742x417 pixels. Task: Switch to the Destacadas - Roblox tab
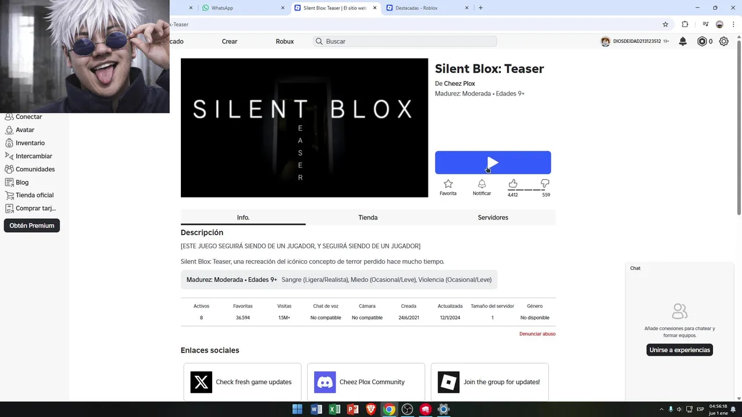pyautogui.click(x=426, y=8)
